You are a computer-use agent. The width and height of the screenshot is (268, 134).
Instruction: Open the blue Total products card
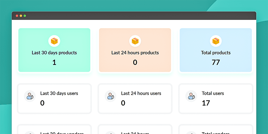pos(216,50)
